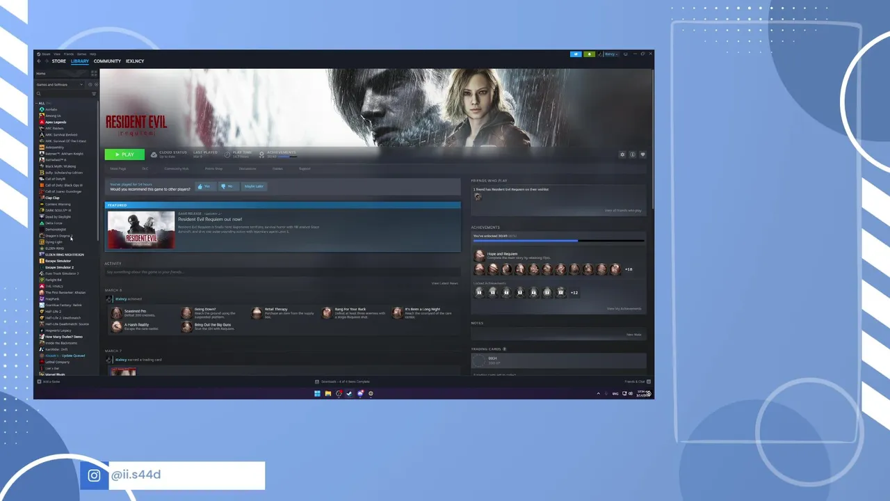890x501 pixels.
Task: Open the Retail Therapy achievement icon
Action: [x=257, y=313]
